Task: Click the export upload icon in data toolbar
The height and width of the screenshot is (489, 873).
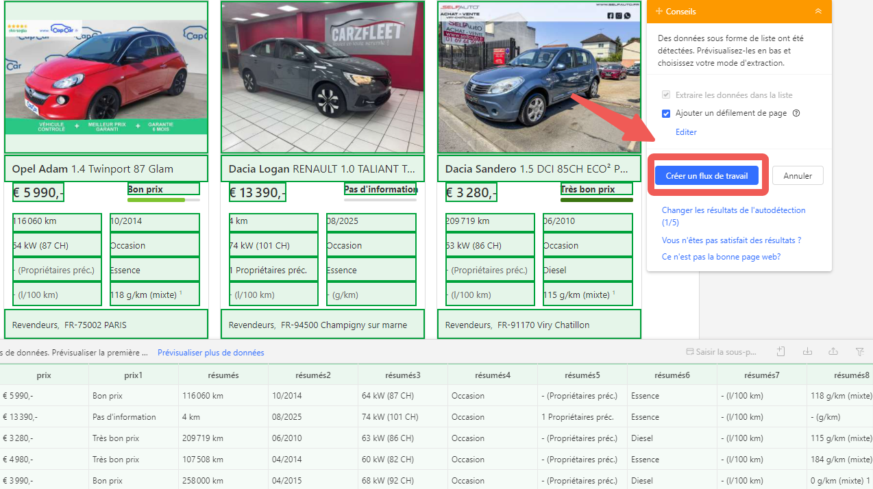Action: tap(833, 352)
